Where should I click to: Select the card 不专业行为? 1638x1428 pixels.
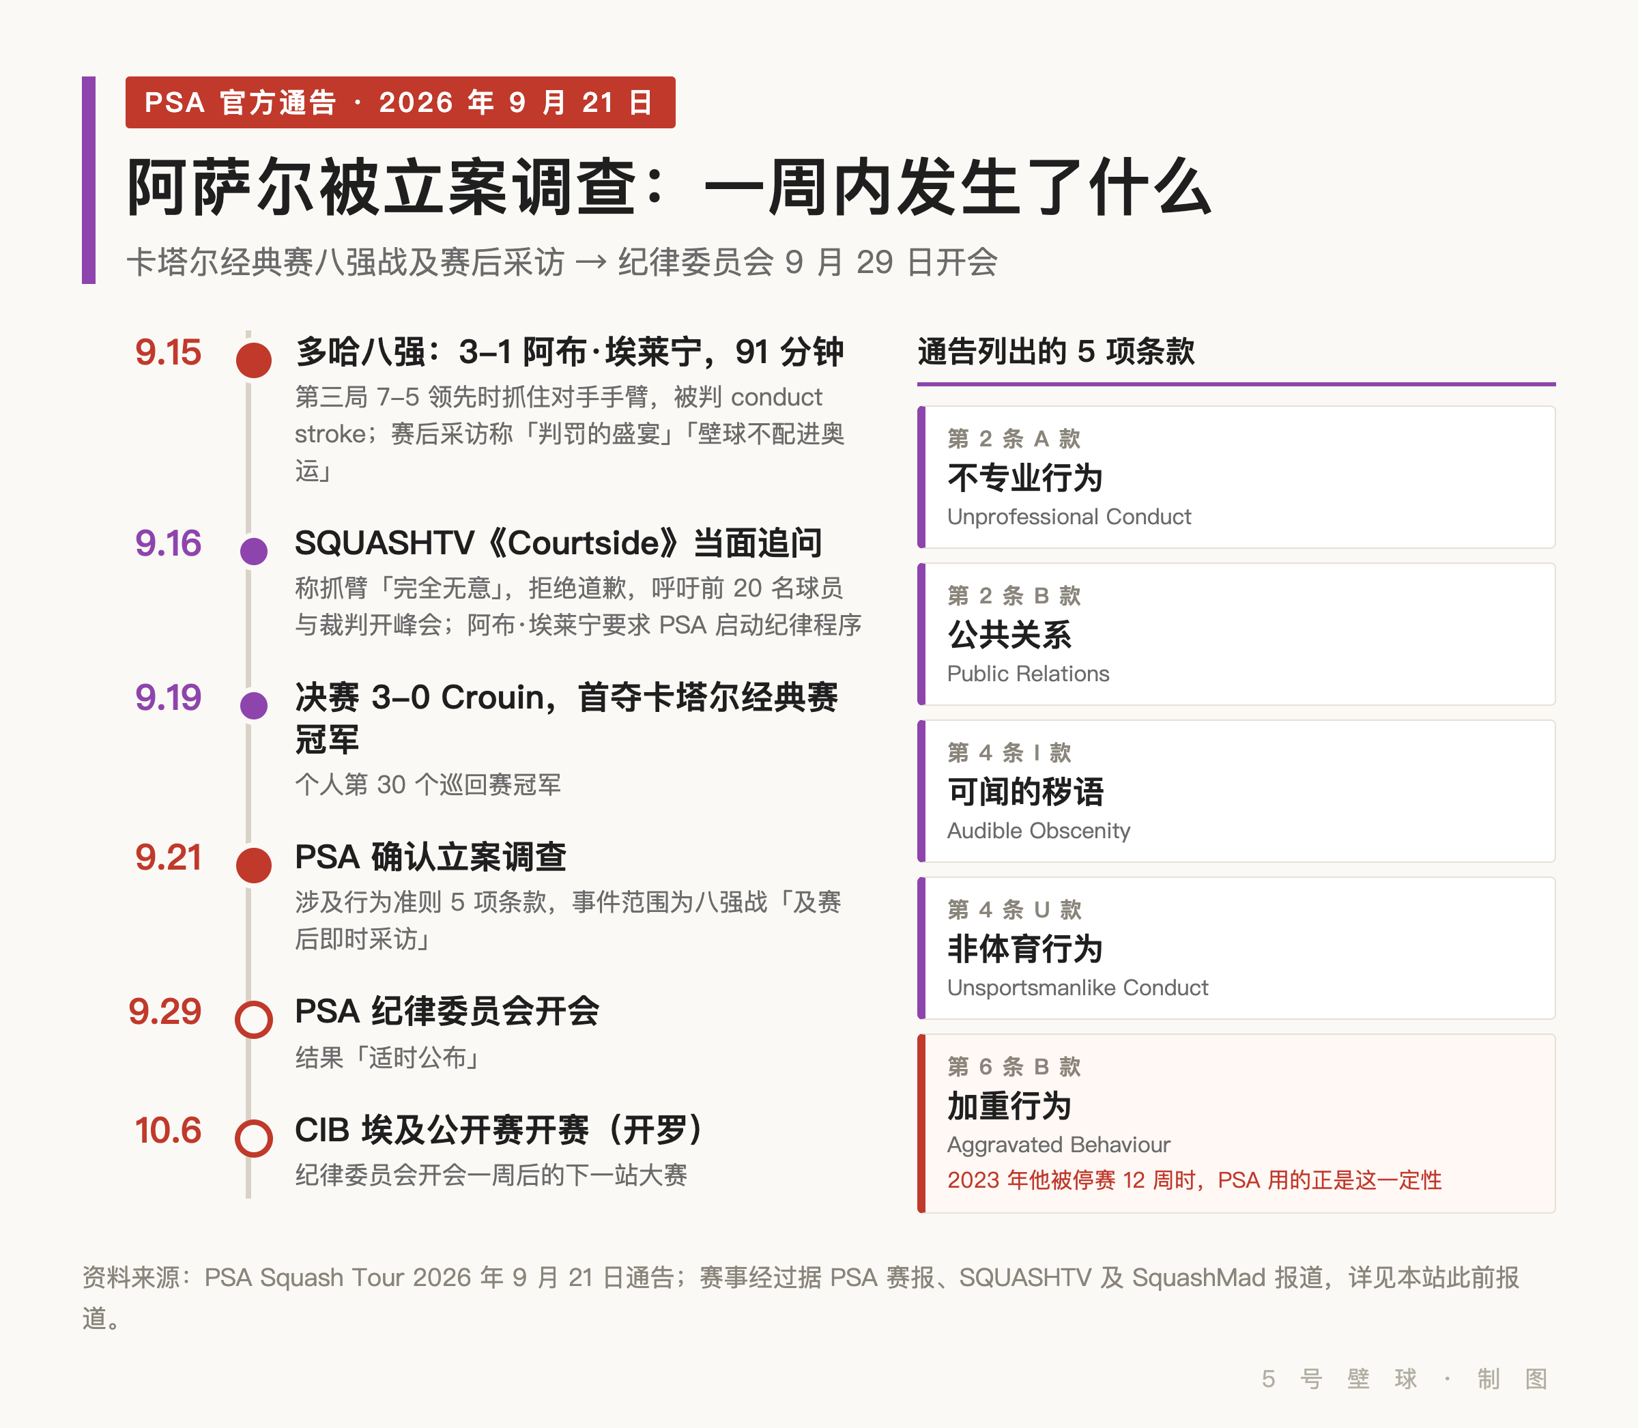(1237, 477)
